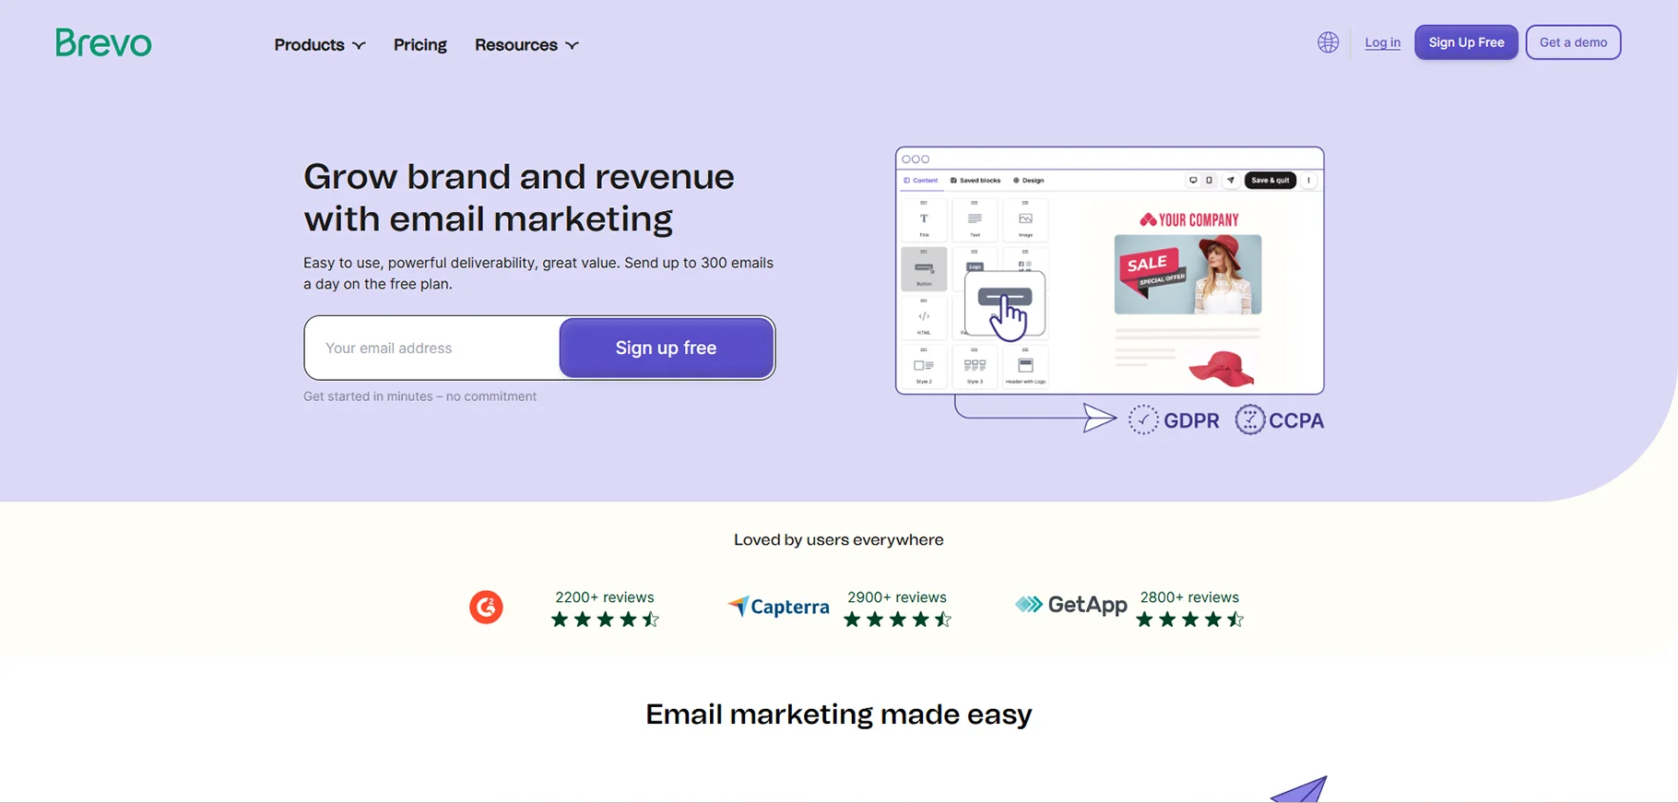Image resolution: width=1678 pixels, height=803 pixels.
Task: Click the Loved by users everywhere heading
Action: [839, 540]
